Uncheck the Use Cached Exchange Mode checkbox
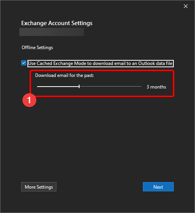 (x=24, y=63)
